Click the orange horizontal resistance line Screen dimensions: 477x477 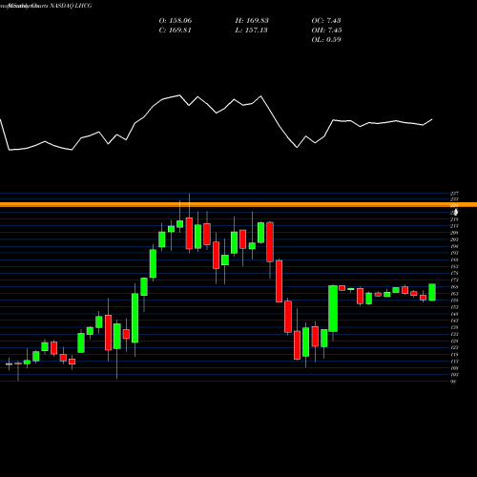point(238,205)
